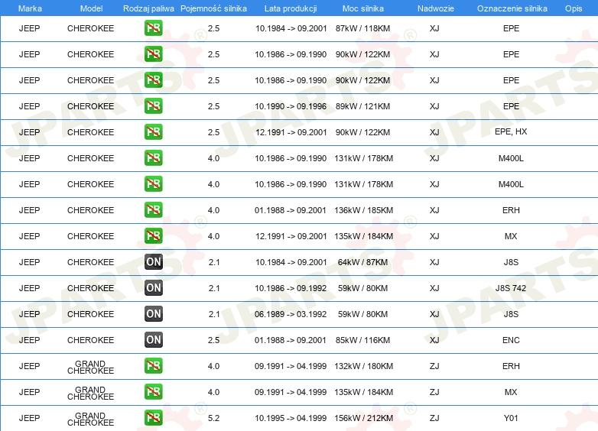Select 12.1991 -> 09.2001 in the EPE, HX row
Image resolution: width=598 pixels, height=431 pixels.
point(291,132)
